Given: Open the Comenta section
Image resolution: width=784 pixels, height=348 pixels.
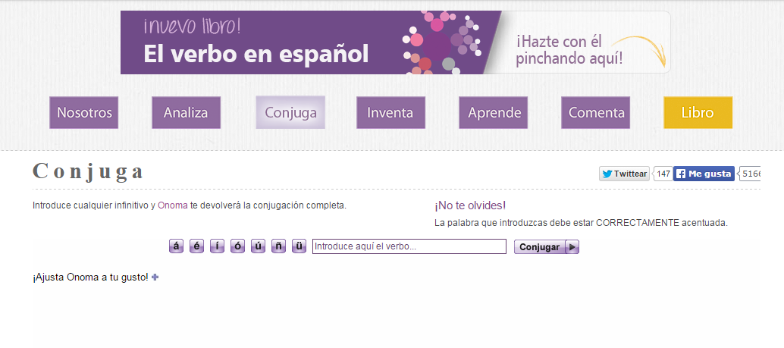Looking at the screenshot, I should tap(595, 112).
